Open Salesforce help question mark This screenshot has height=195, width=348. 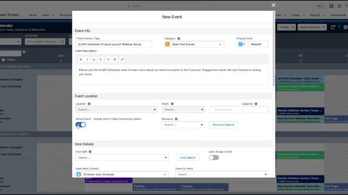click(346, 6)
